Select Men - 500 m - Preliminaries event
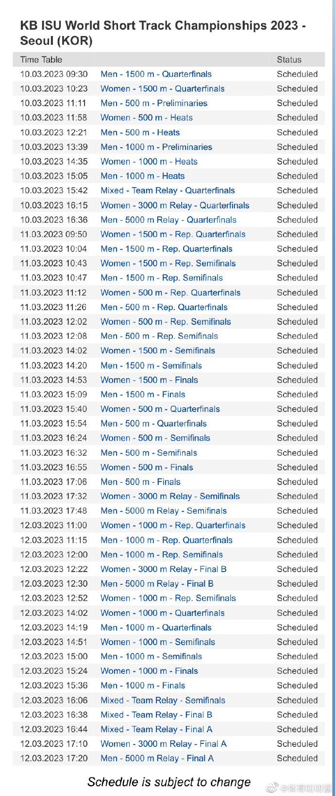 pyautogui.click(x=154, y=103)
